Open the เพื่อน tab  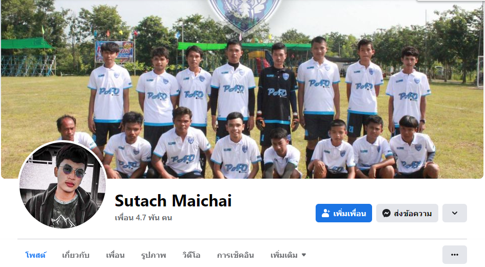coord(115,255)
